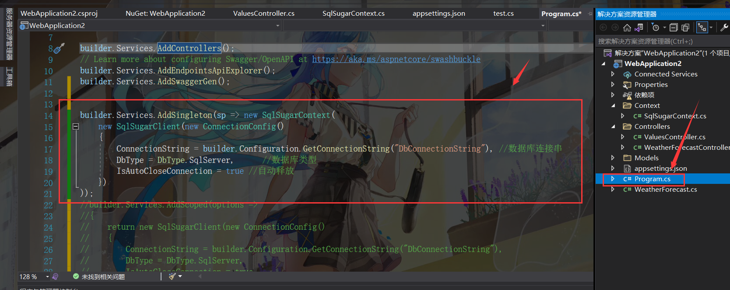The width and height of the screenshot is (730, 290).
Task: Switch to the WebApplication2.csproj tab
Action: click(59, 14)
